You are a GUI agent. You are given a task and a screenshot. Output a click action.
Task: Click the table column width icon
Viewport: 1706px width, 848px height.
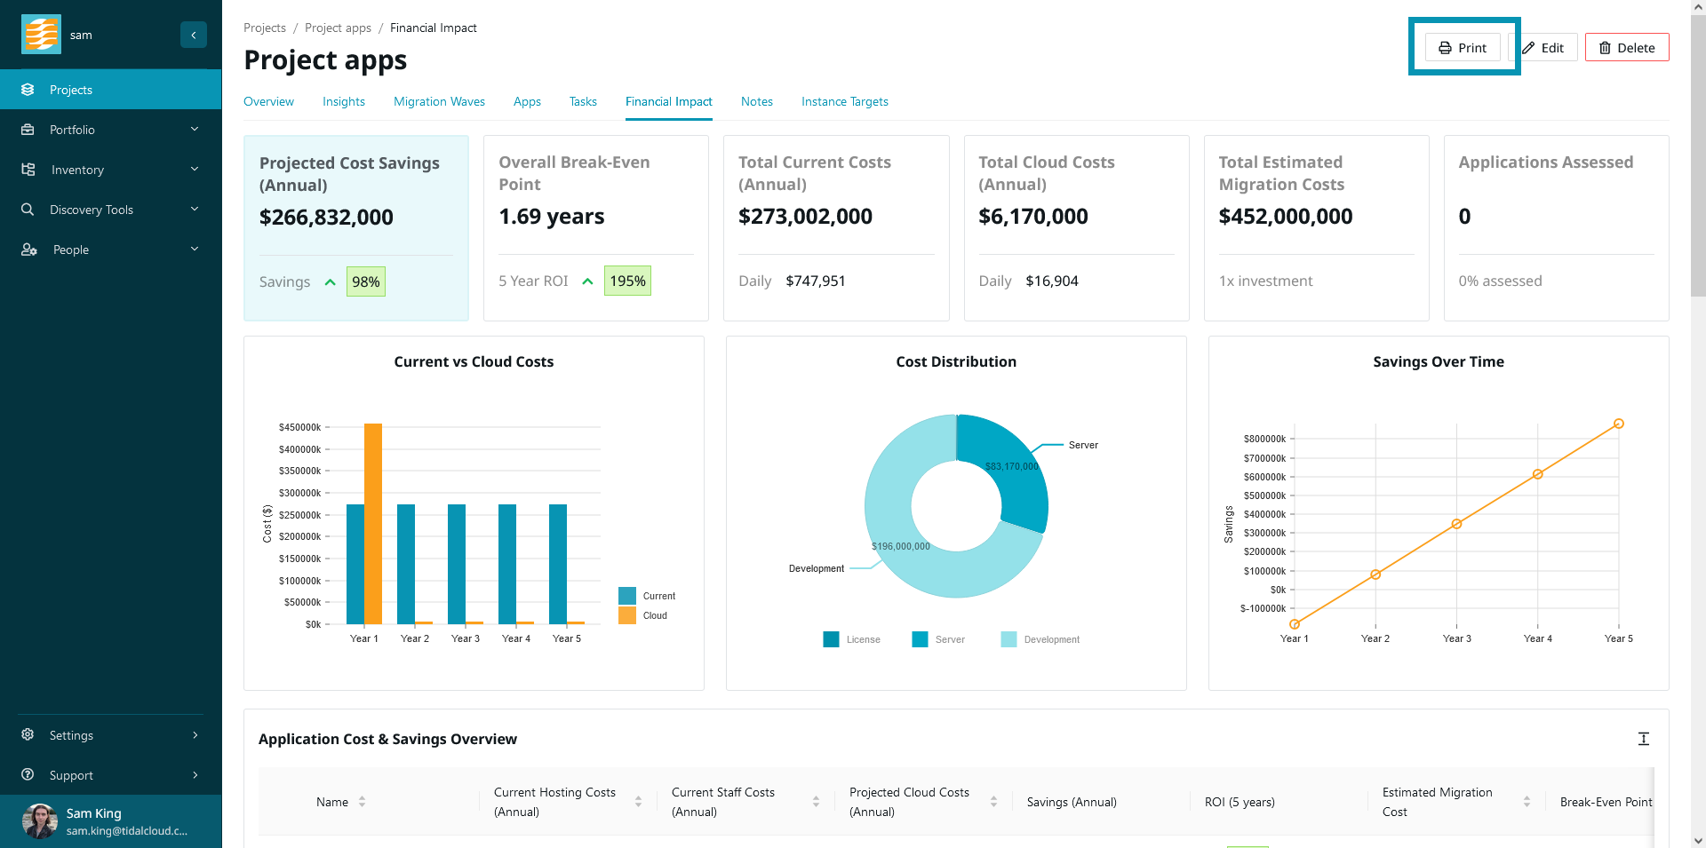[x=1643, y=739]
